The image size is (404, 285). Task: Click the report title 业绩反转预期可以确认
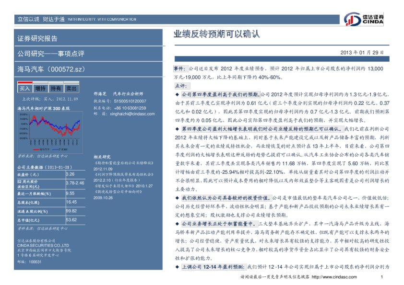tap(217, 34)
